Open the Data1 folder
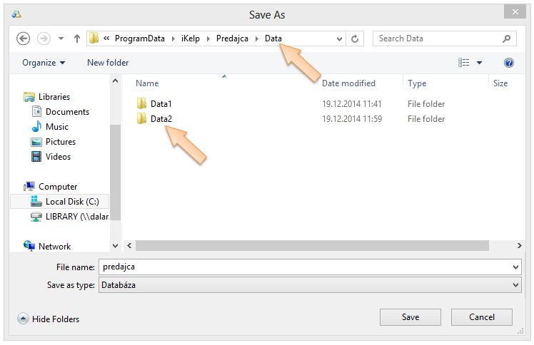 [161, 104]
